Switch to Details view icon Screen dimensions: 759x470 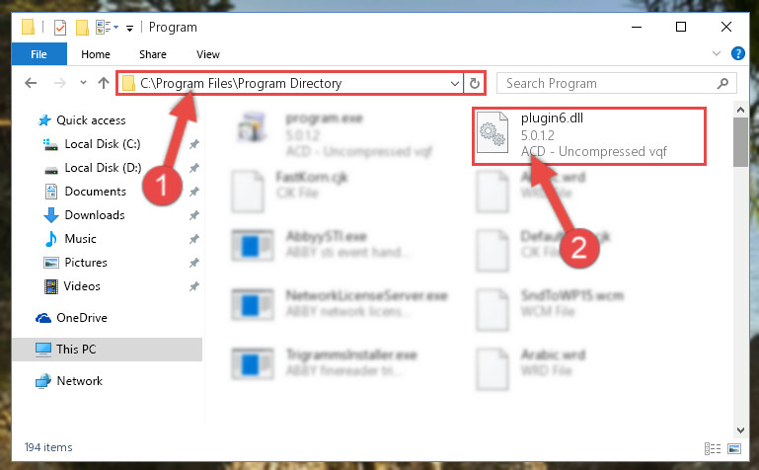point(713,448)
